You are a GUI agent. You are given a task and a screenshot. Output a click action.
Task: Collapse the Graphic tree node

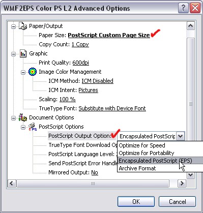coord(13,54)
